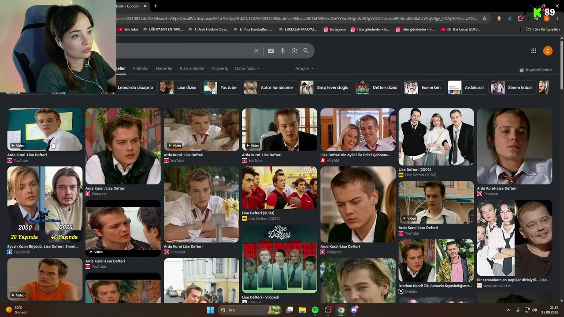Open the AKŞAM Aylin and Ediz image result
This screenshot has height=317, width=564.
point(358,130)
